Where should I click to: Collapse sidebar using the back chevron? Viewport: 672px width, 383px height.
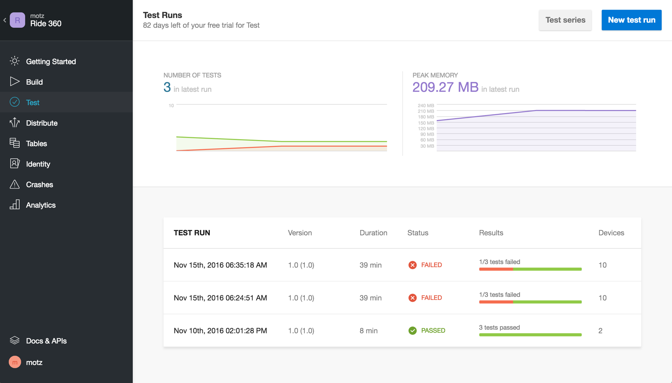pos(5,20)
